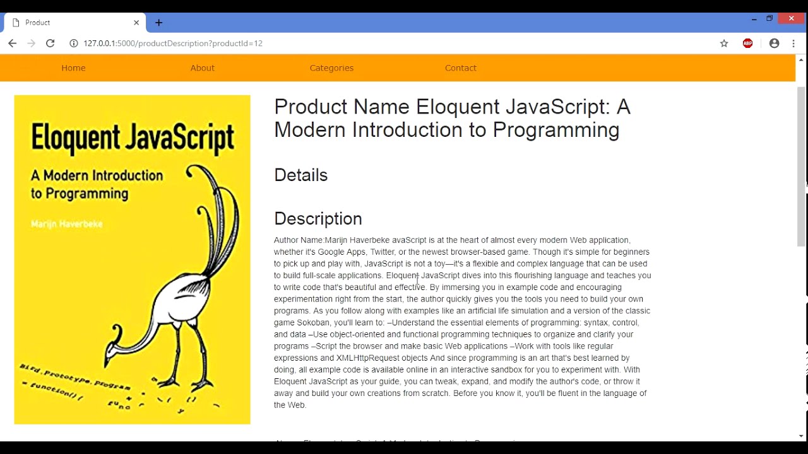Click the 'Author Name:Marijn Haverbeke' text
The image size is (808, 454).
(332, 240)
